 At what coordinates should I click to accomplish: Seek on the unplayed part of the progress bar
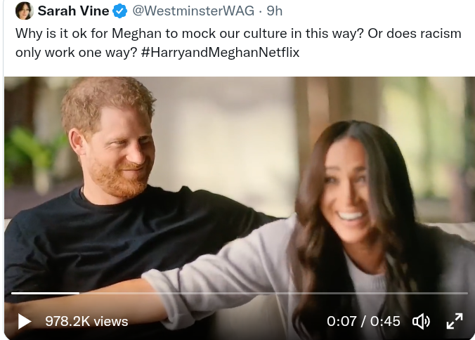[281, 293]
